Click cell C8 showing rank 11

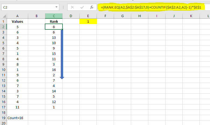coord(54,59)
